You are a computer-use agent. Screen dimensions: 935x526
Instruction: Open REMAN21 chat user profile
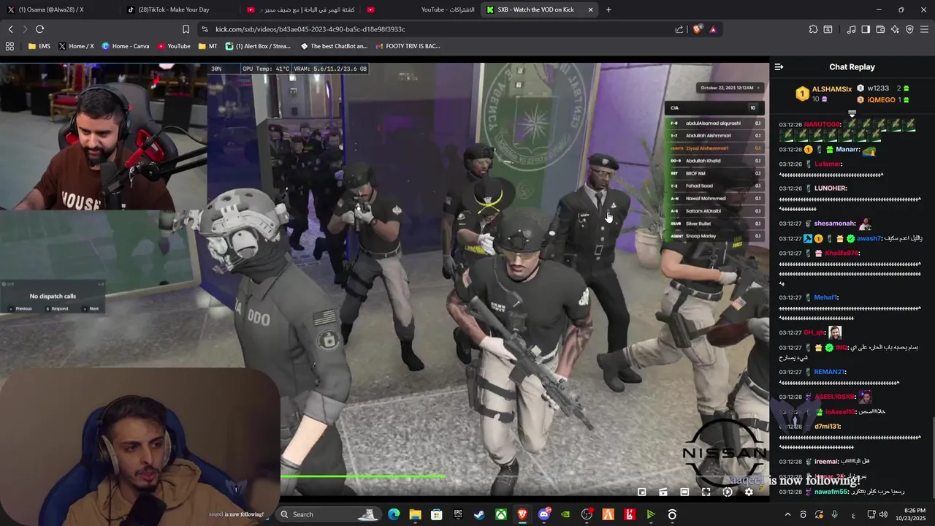(830, 372)
